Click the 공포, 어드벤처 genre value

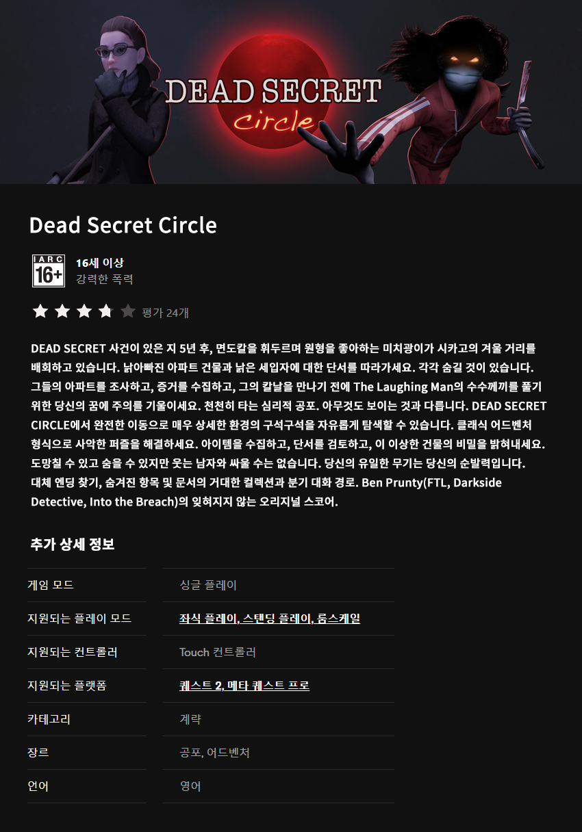click(x=214, y=753)
